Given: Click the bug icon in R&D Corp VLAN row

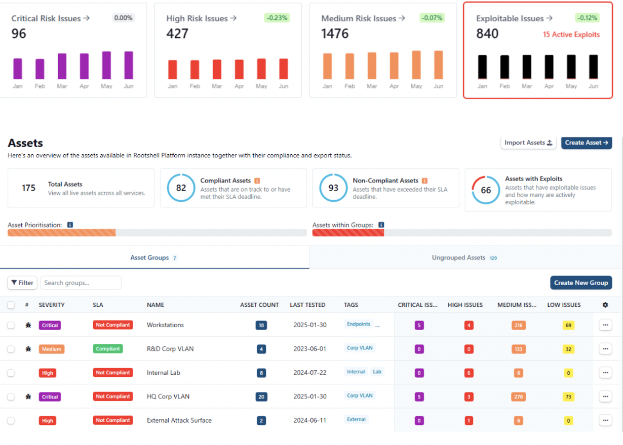Looking at the screenshot, I should 28,349.
